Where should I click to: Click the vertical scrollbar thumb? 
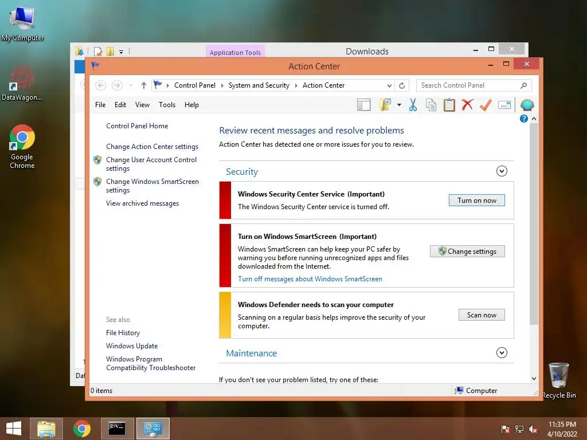point(534,224)
